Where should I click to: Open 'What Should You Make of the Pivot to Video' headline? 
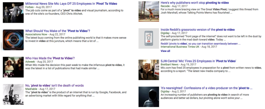coord(58,31)
